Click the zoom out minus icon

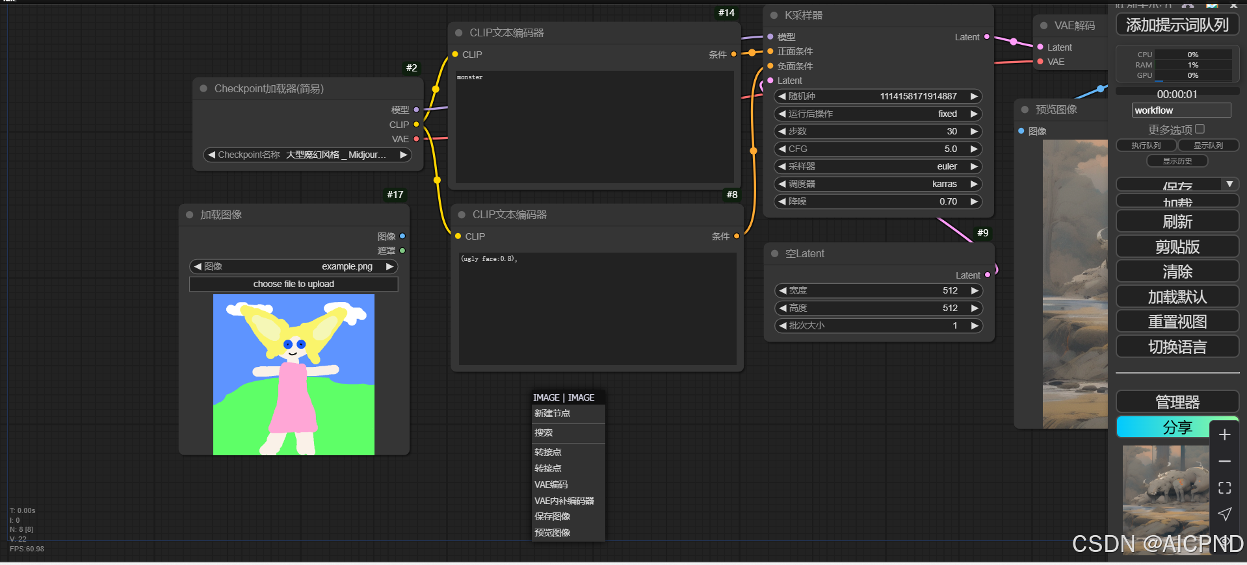pos(1224,461)
